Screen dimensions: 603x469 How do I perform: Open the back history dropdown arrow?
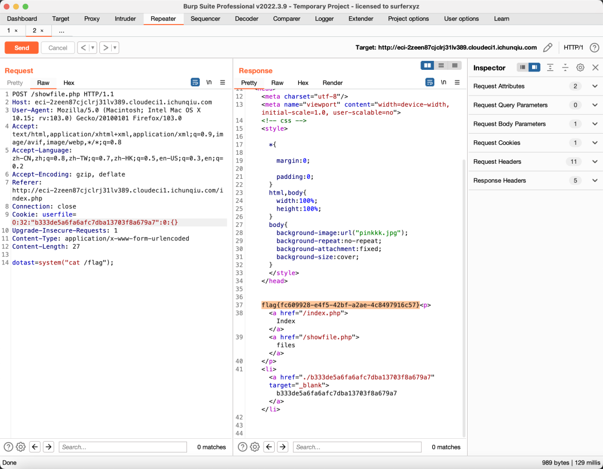[93, 48]
